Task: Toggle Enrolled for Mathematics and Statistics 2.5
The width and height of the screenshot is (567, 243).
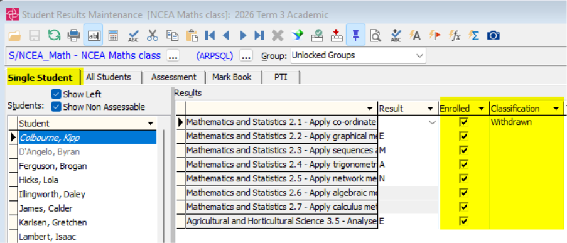Action: [x=464, y=178]
